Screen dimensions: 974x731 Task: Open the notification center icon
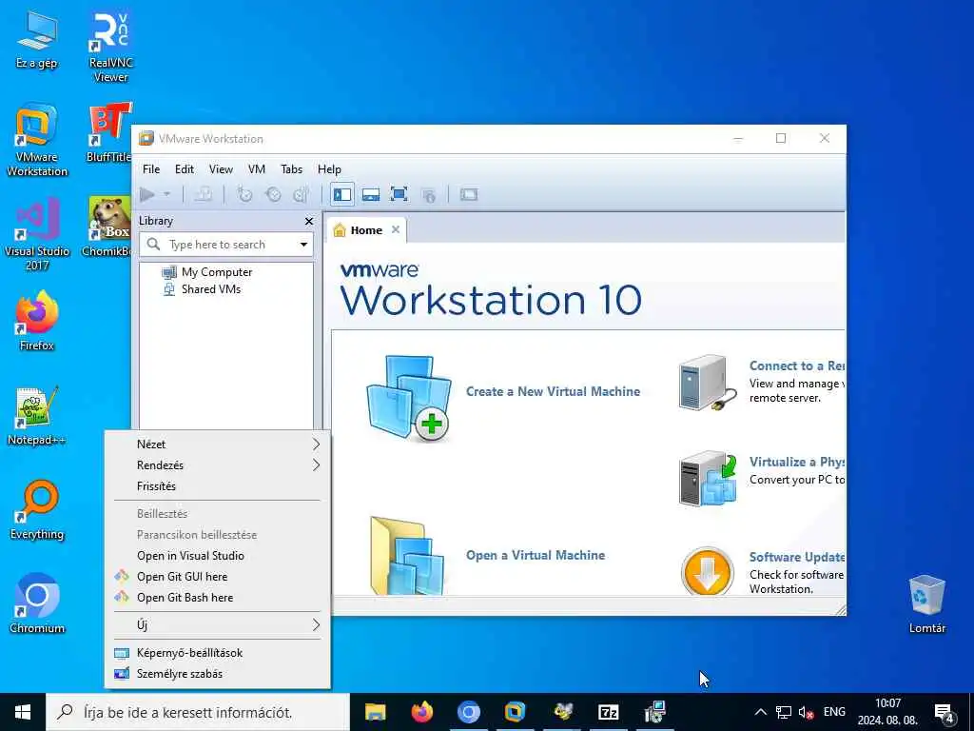click(944, 713)
